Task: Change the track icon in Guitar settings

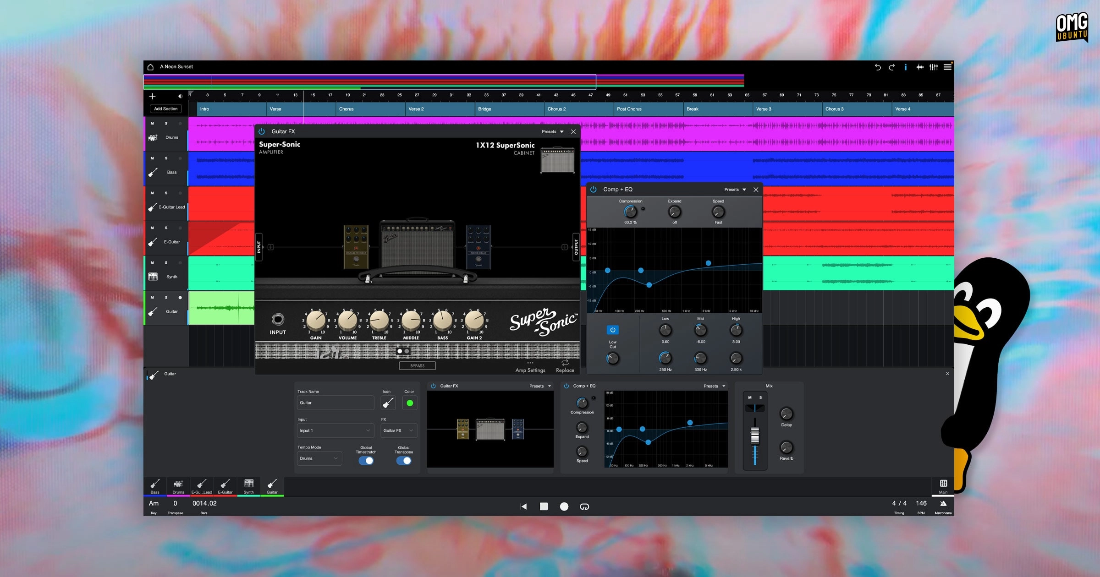Action: (x=388, y=403)
